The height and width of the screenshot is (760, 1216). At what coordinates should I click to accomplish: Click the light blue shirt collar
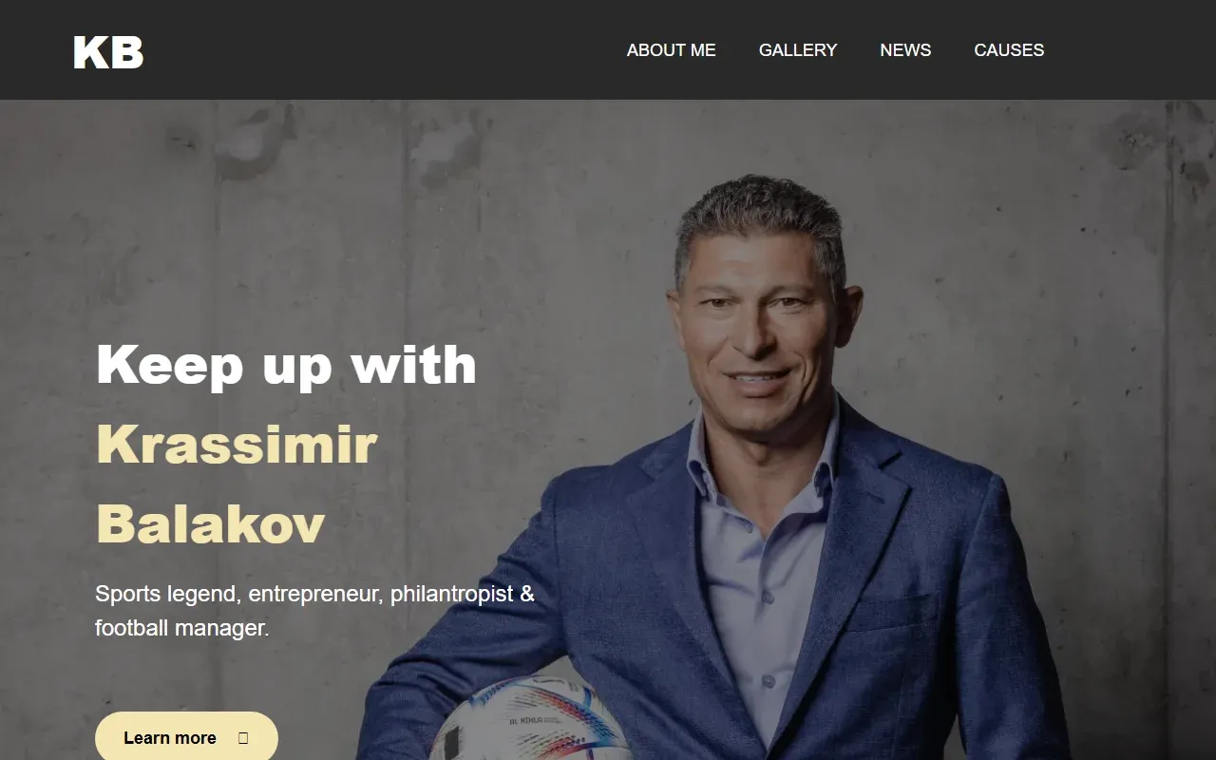tap(760, 454)
